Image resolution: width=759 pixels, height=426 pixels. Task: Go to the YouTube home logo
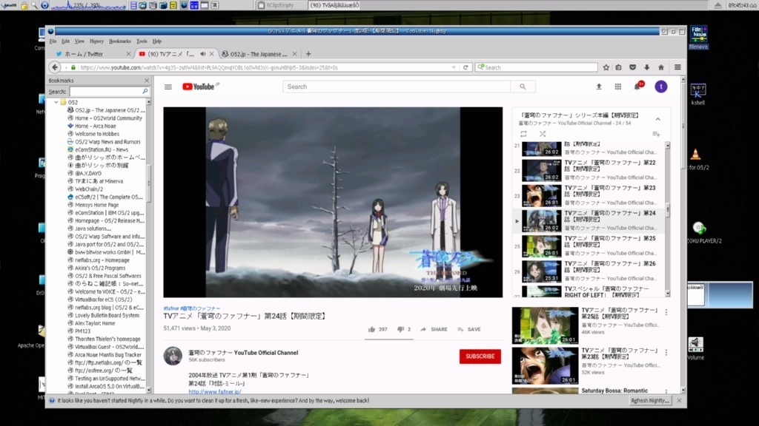coord(199,87)
